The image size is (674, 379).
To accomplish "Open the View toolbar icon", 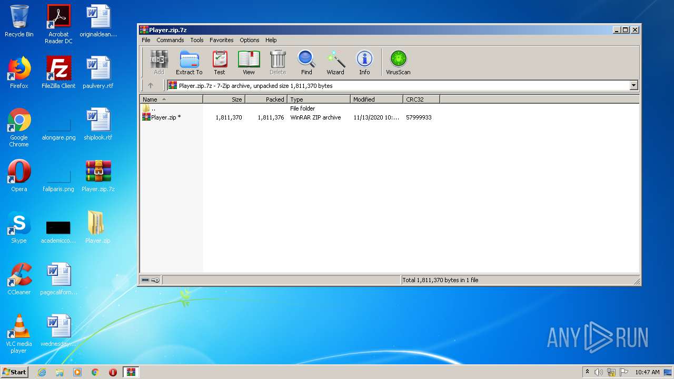I will coord(249,63).
